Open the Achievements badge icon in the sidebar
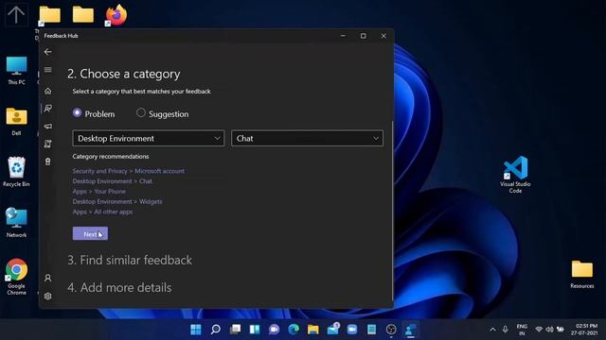The image size is (606, 340). tap(47, 161)
